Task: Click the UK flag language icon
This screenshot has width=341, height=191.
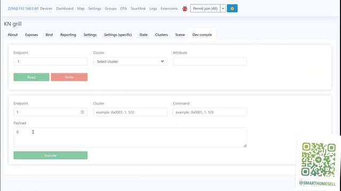Action: (185, 8)
